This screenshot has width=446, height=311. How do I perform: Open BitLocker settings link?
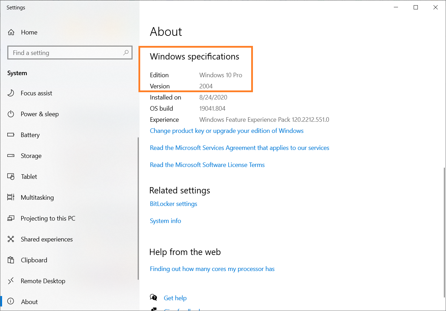tap(173, 204)
